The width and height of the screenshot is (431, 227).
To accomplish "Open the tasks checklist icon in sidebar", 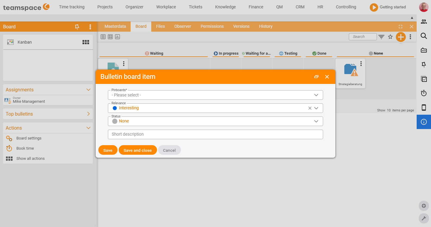I will [x=424, y=79].
